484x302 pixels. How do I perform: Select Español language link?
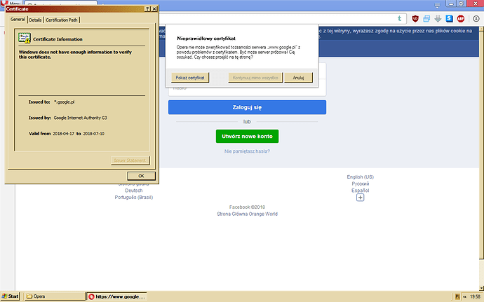[361, 191]
